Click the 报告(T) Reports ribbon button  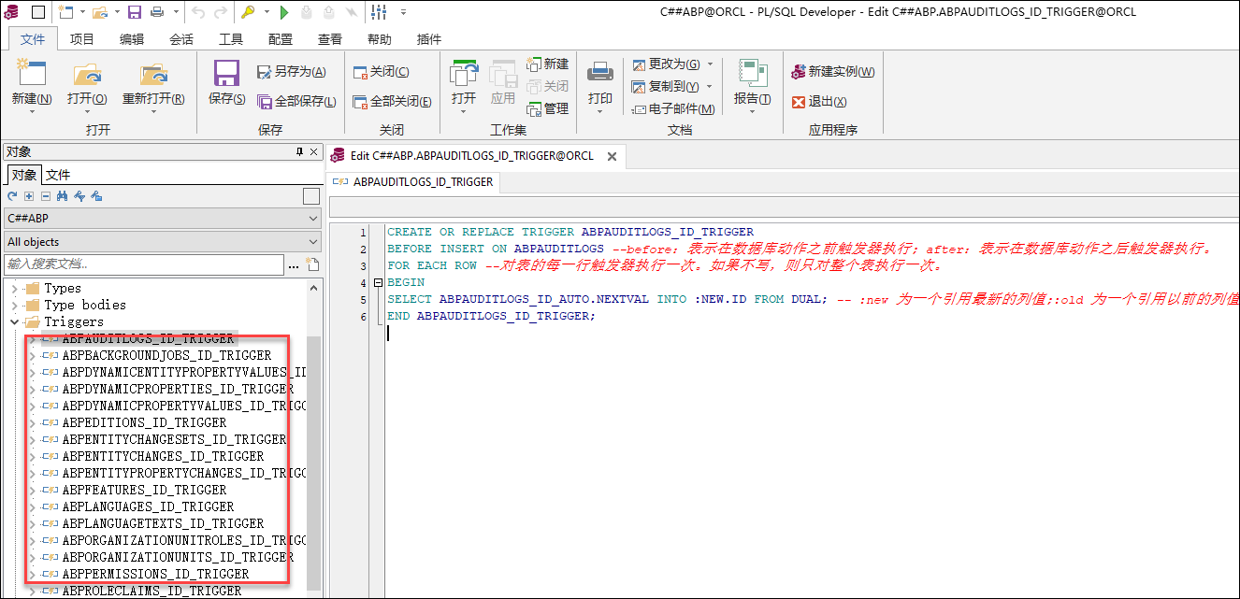point(752,85)
